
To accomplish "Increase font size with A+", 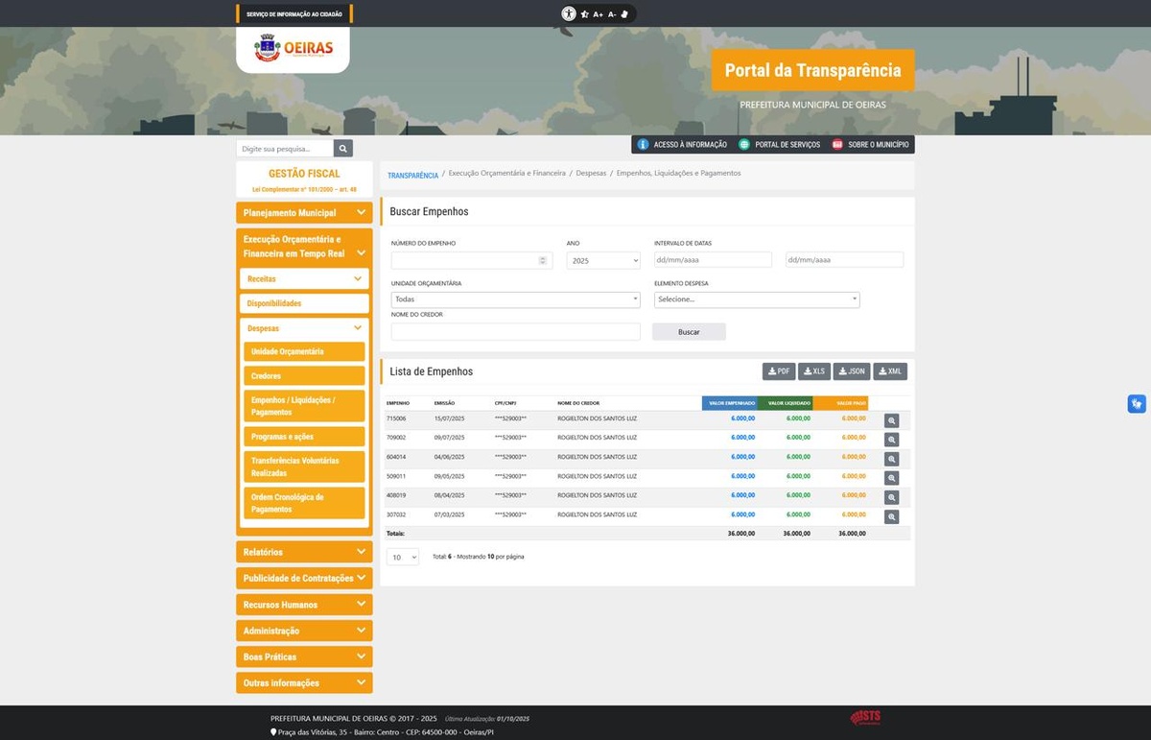I will click(x=598, y=14).
